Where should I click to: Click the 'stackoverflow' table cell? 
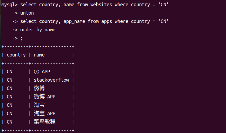pyautogui.click(x=51, y=80)
